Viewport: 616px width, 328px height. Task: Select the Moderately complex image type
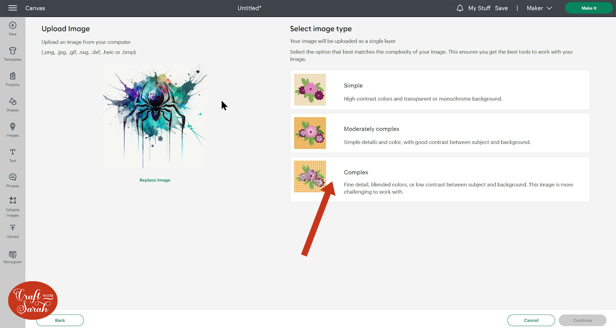pyautogui.click(x=440, y=133)
